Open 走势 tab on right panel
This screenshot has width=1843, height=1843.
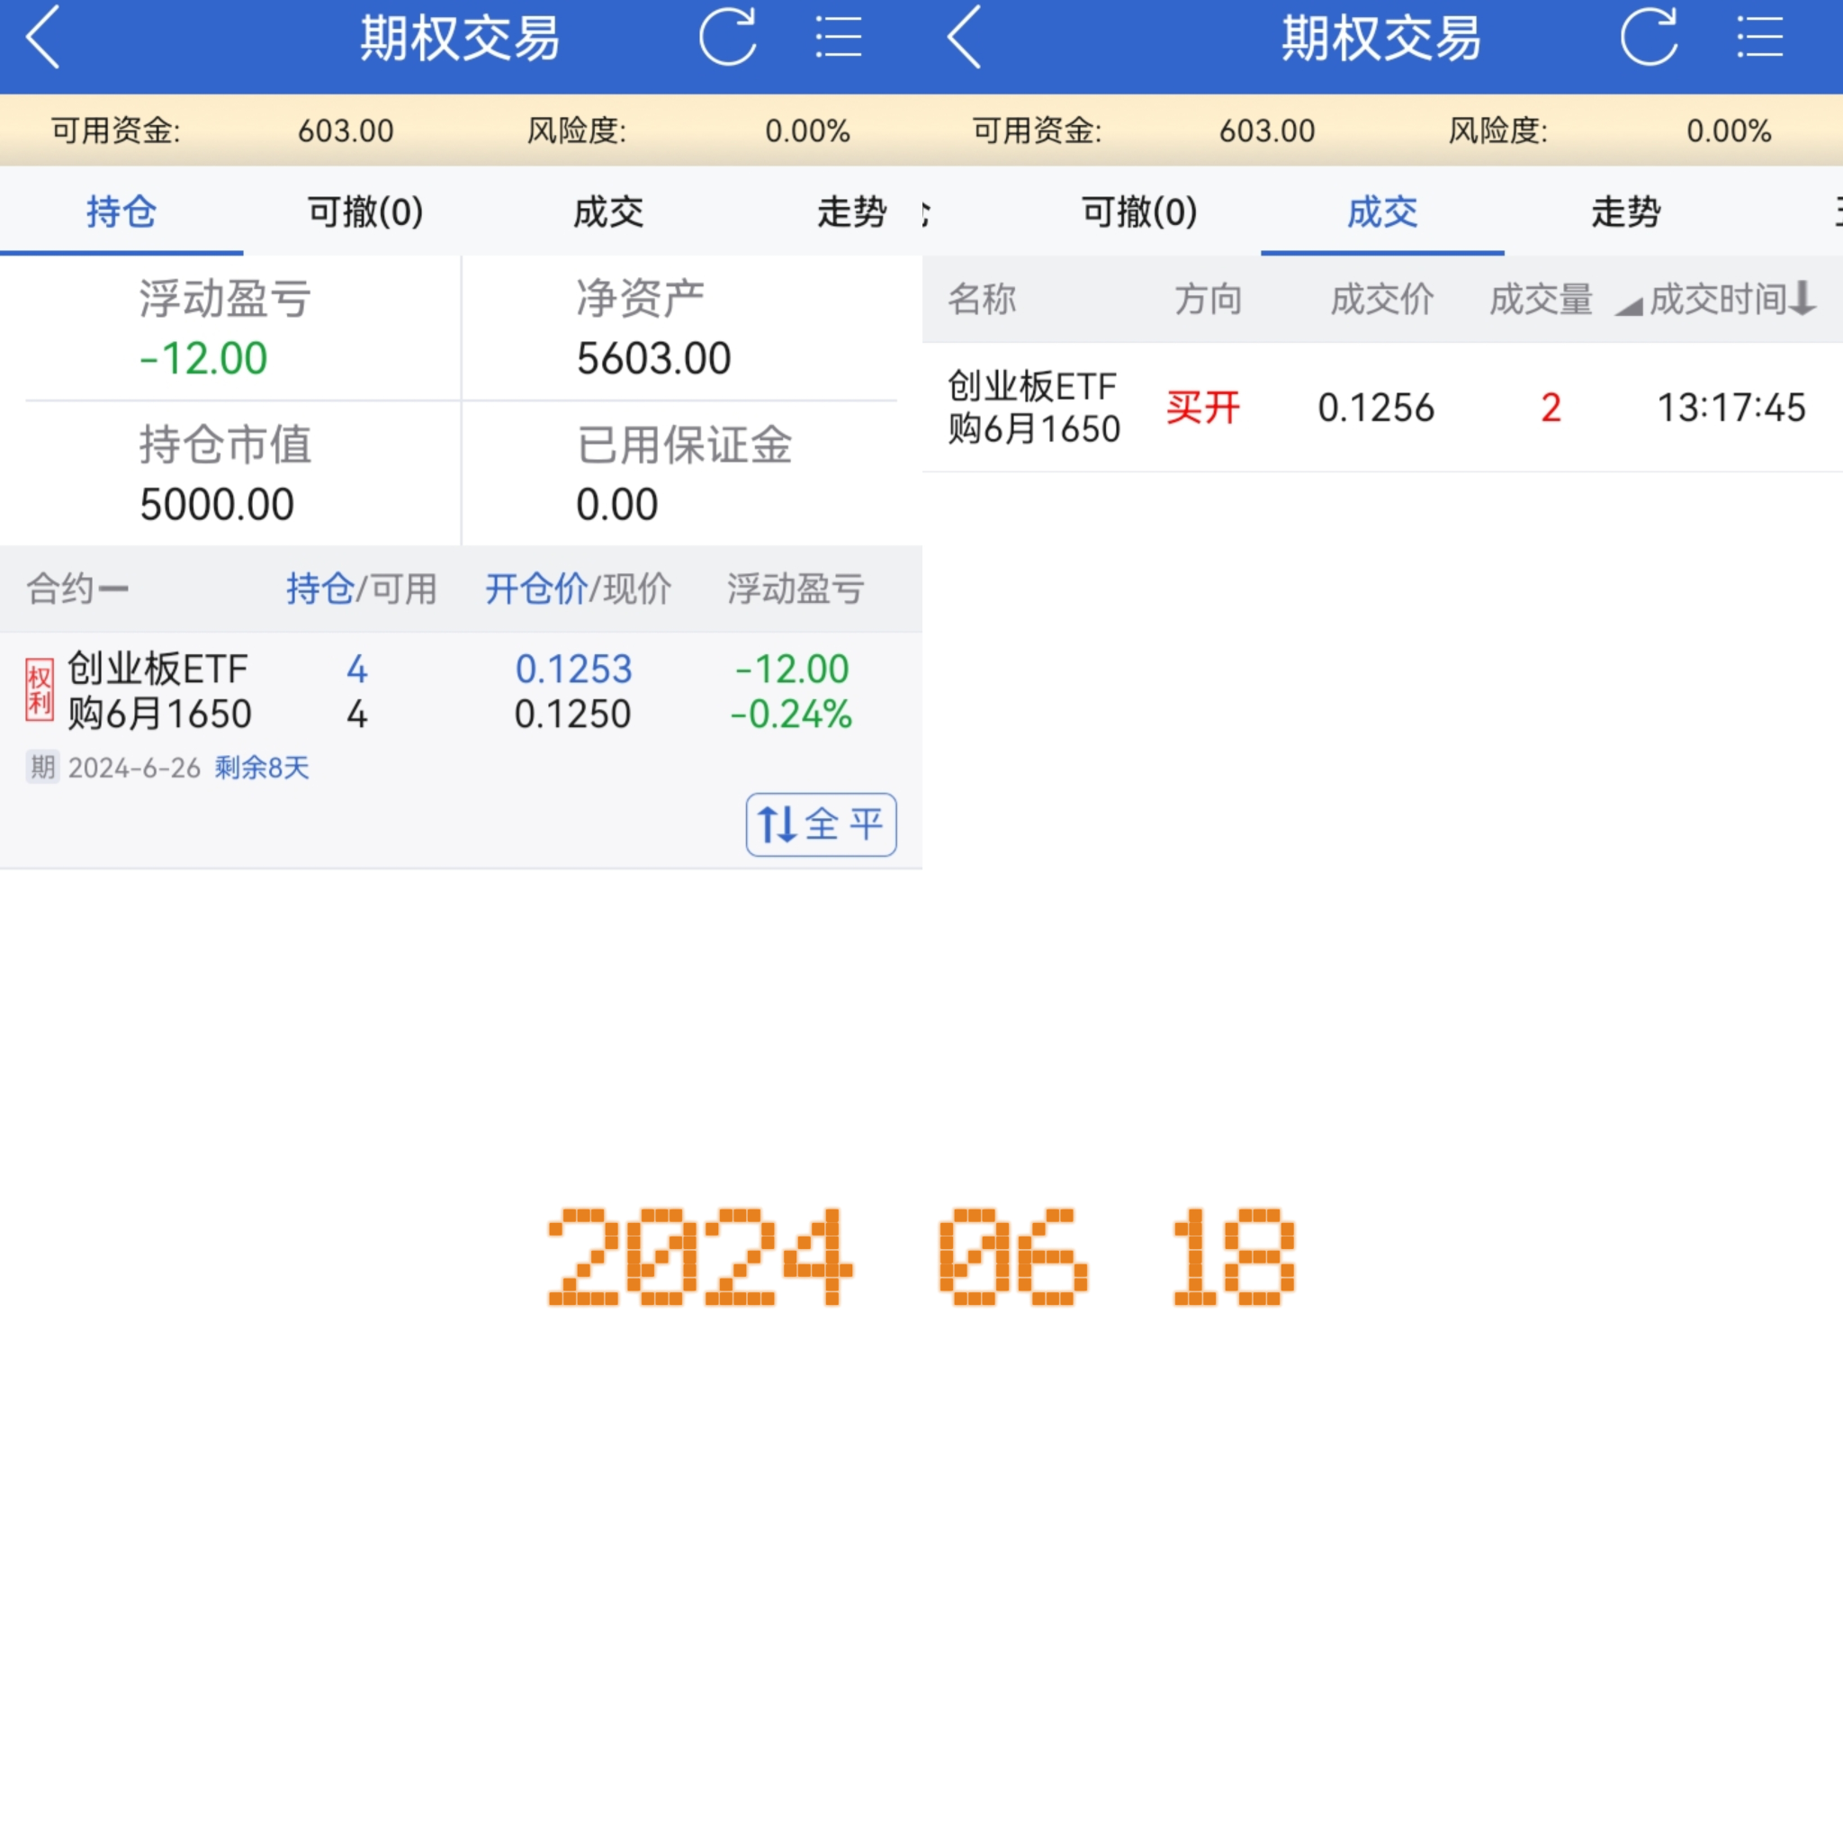(1626, 211)
